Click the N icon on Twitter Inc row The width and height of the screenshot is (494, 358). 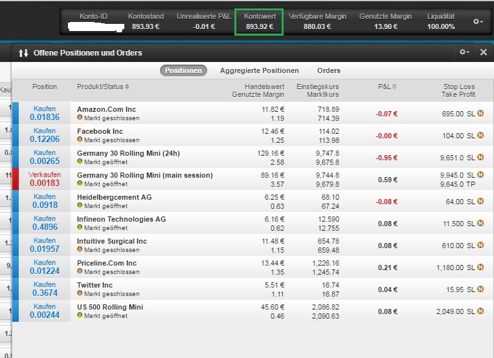tap(480, 290)
